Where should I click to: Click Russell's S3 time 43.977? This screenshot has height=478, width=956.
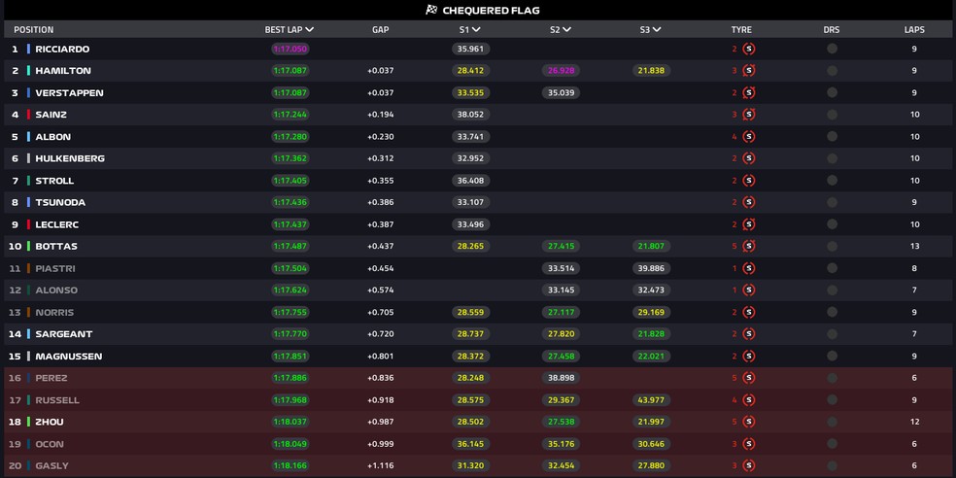[x=651, y=400]
